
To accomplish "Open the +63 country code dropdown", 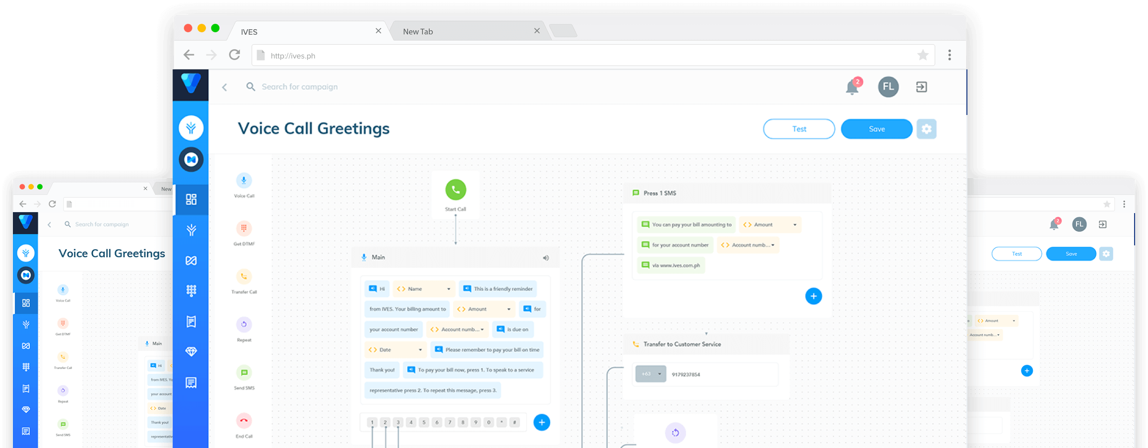I will (651, 374).
